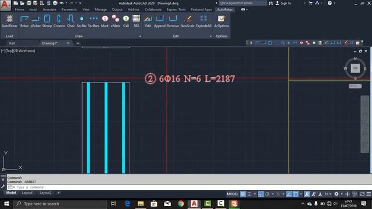Open the AutoCAD application menu button
Screen dimensions: 372x209
(5, 5)
